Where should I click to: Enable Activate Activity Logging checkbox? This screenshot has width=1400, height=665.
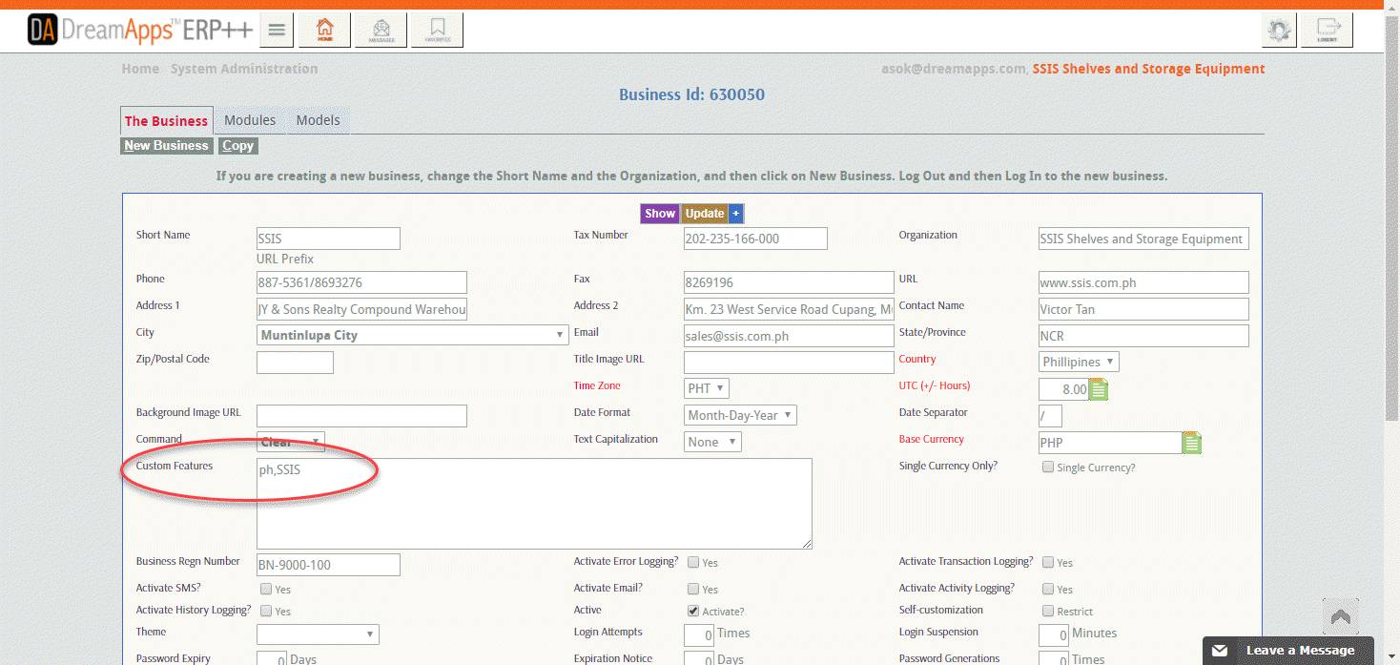1048,590
